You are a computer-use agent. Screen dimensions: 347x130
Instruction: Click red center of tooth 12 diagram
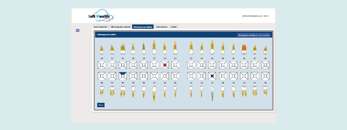165,65
